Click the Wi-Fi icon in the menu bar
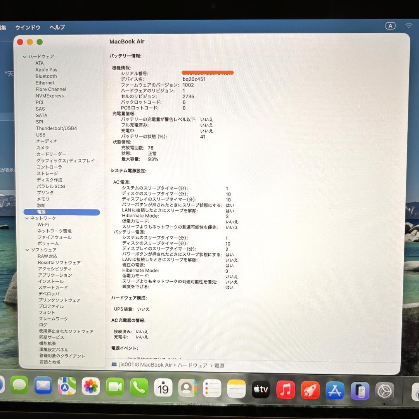This screenshot has height=419, width=419. [409, 26]
